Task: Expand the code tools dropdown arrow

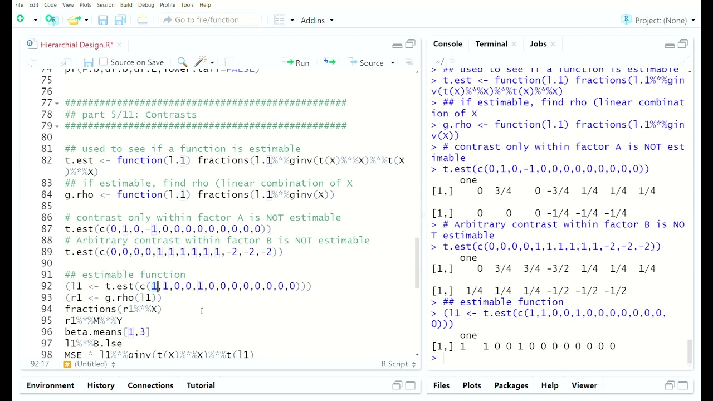Action: 212,62
